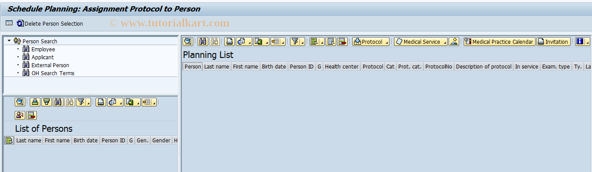Click Prot. cat. column header

pos(410,67)
